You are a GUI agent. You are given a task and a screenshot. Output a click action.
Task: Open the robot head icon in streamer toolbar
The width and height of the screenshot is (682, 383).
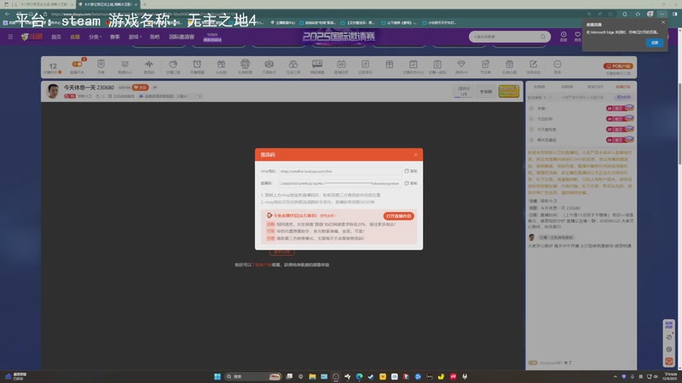click(245, 65)
